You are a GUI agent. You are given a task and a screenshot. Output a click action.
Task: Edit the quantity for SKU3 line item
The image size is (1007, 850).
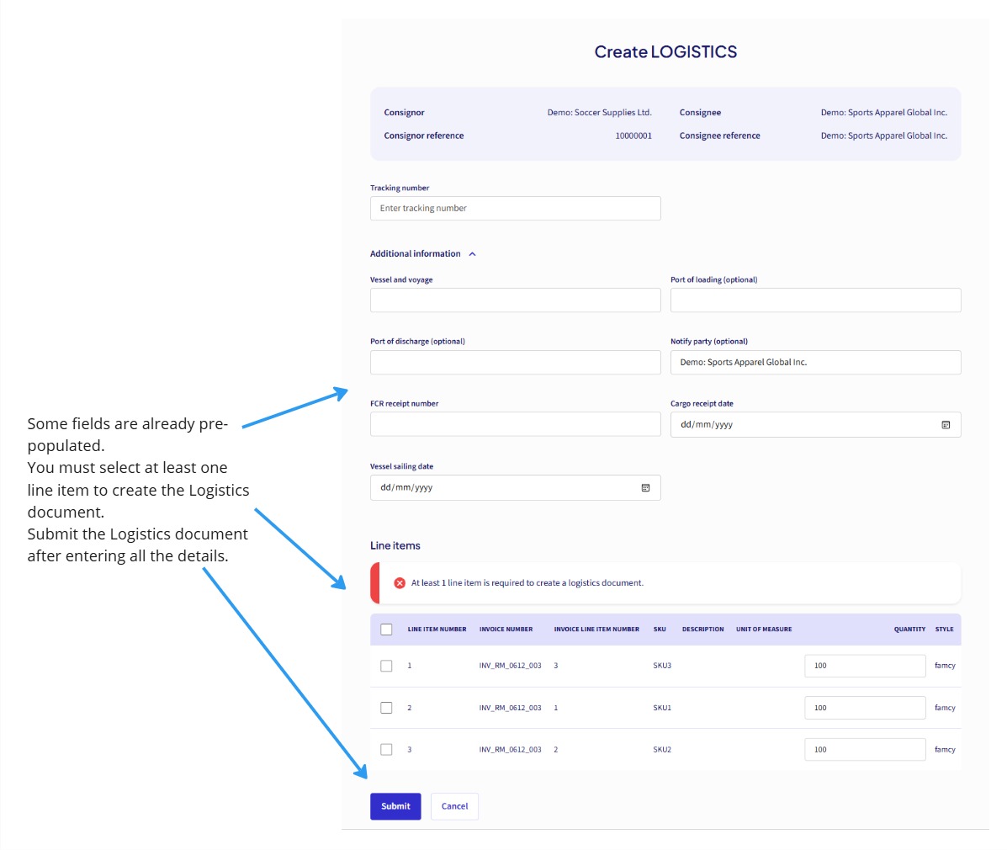pyautogui.click(x=865, y=665)
